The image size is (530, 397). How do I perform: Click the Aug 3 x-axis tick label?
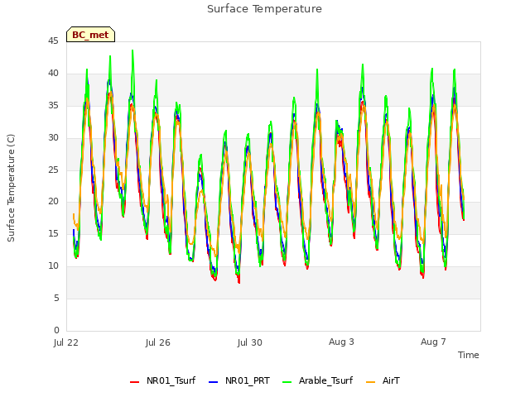(x=341, y=342)
